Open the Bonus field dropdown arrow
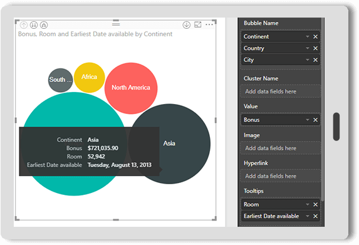The image size is (359, 245). pyautogui.click(x=308, y=120)
